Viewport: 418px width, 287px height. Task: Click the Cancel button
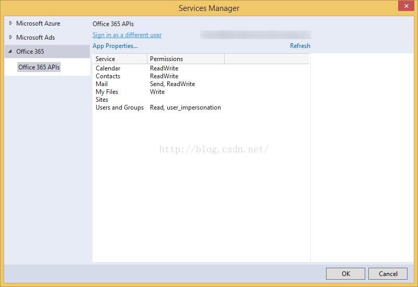[x=388, y=273]
